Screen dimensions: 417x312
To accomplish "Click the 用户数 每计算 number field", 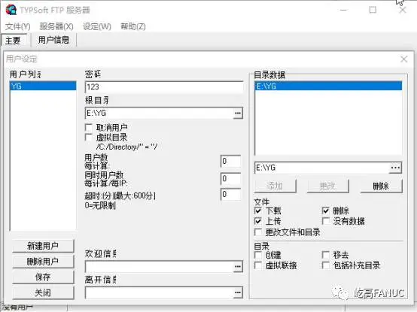I will [x=230, y=161].
